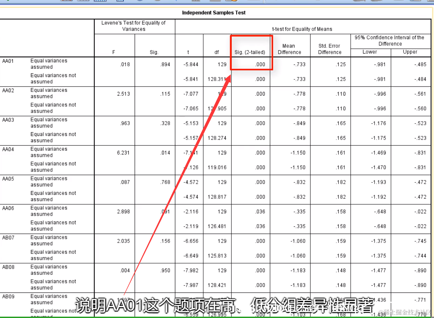This screenshot has height=318, width=434.
Task: Click the AA06 F value 2.898
Action: click(123, 212)
